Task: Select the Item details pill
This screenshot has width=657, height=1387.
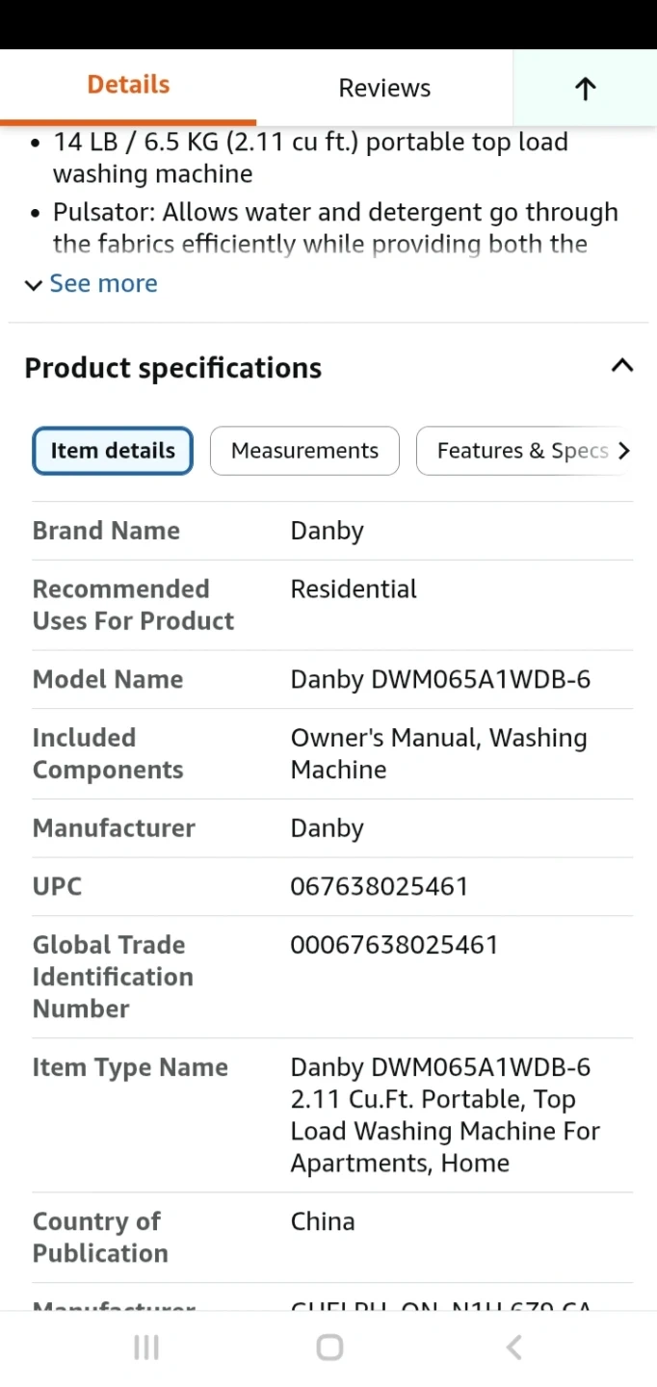Action: [x=113, y=451]
